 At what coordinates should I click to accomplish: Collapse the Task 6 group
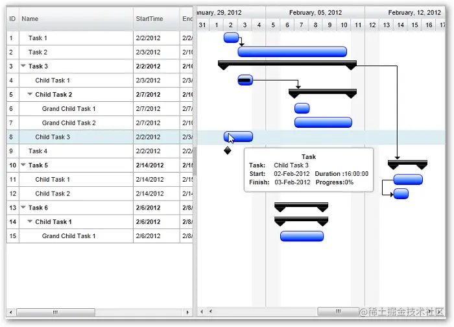23,207
